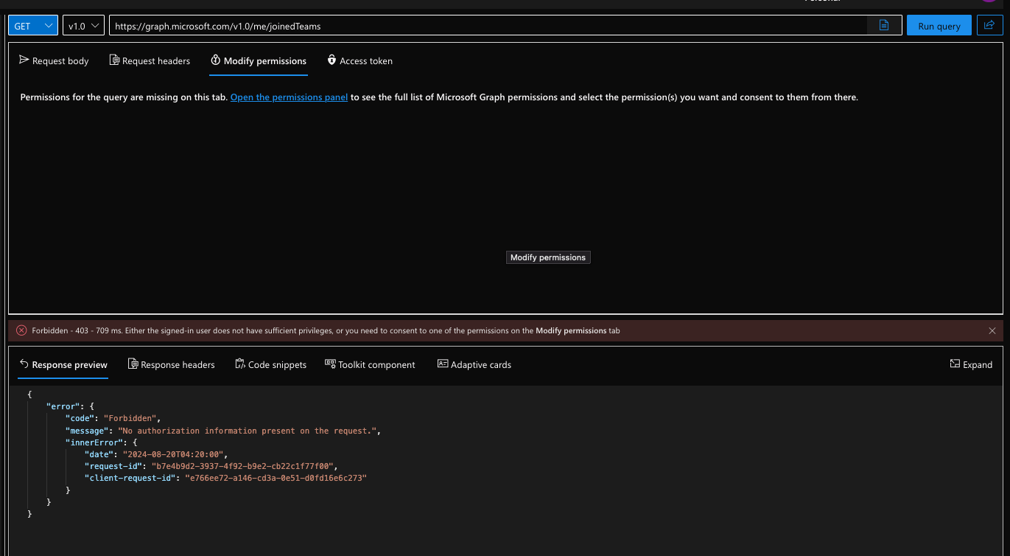Dismiss the Forbidden error banner

[x=992, y=330]
